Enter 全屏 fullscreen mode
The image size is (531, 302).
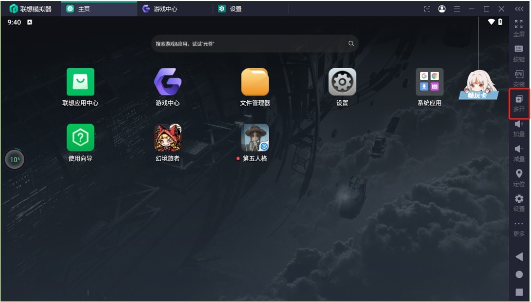[x=519, y=28]
